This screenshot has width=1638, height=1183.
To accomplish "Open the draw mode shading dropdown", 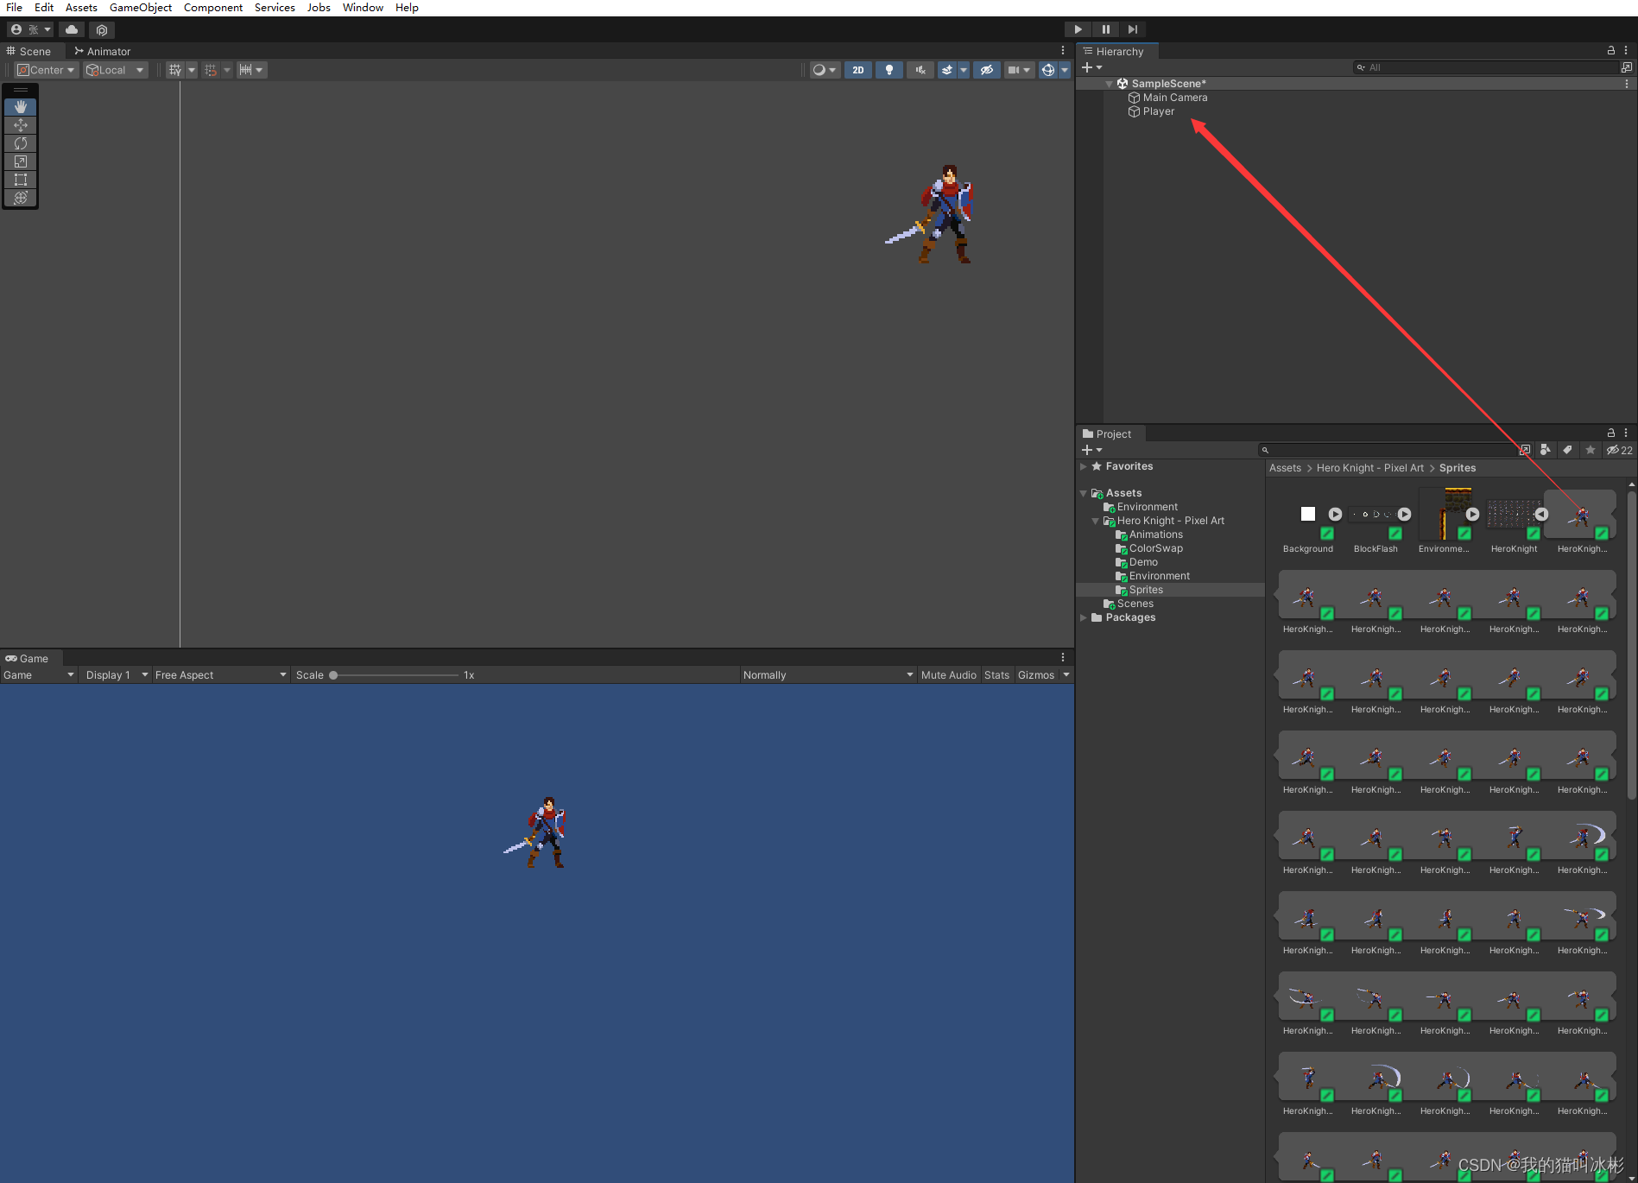I will click(825, 70).
